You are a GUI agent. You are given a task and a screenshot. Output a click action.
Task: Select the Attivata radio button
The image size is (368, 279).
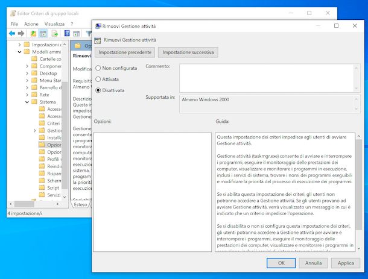(x=98, y=79)
